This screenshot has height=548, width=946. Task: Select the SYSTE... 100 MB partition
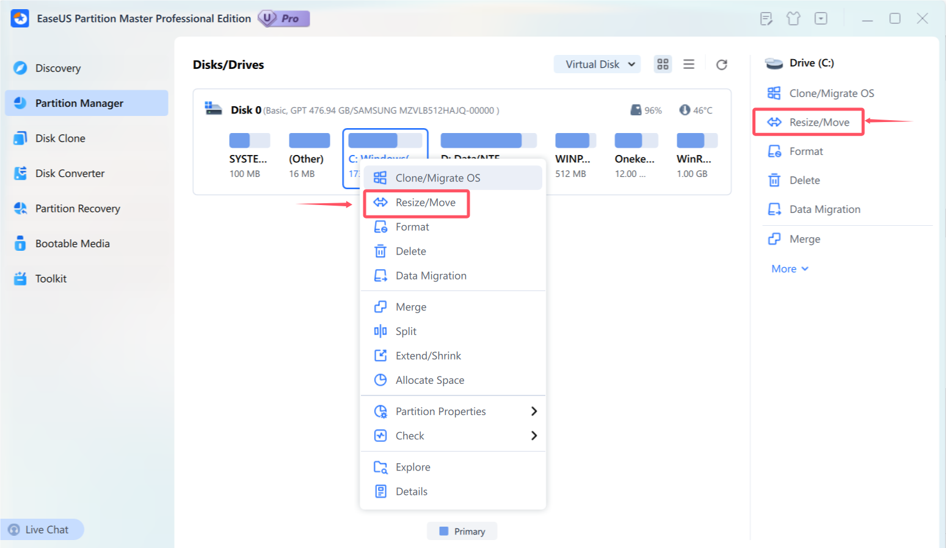[249, 156]
